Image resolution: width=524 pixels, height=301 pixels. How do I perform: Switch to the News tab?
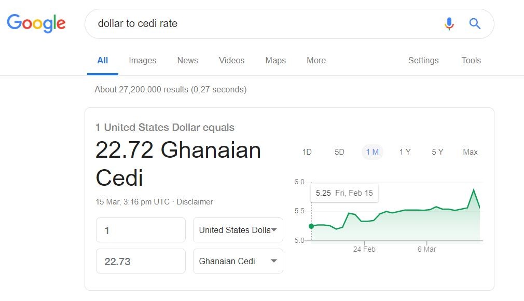tap(187, 60)
